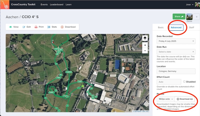Clear the Date Recorded field

point(193,41)
